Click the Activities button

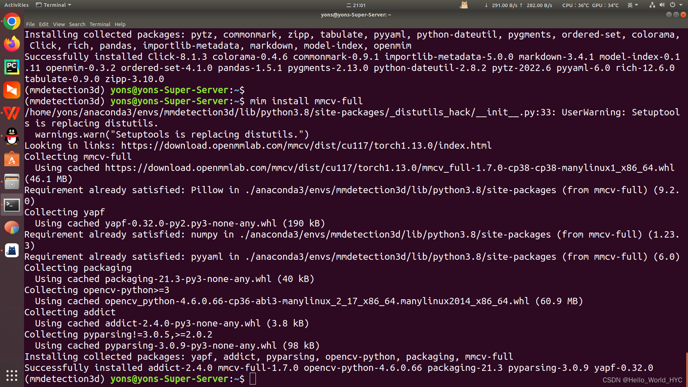point(16,5)
